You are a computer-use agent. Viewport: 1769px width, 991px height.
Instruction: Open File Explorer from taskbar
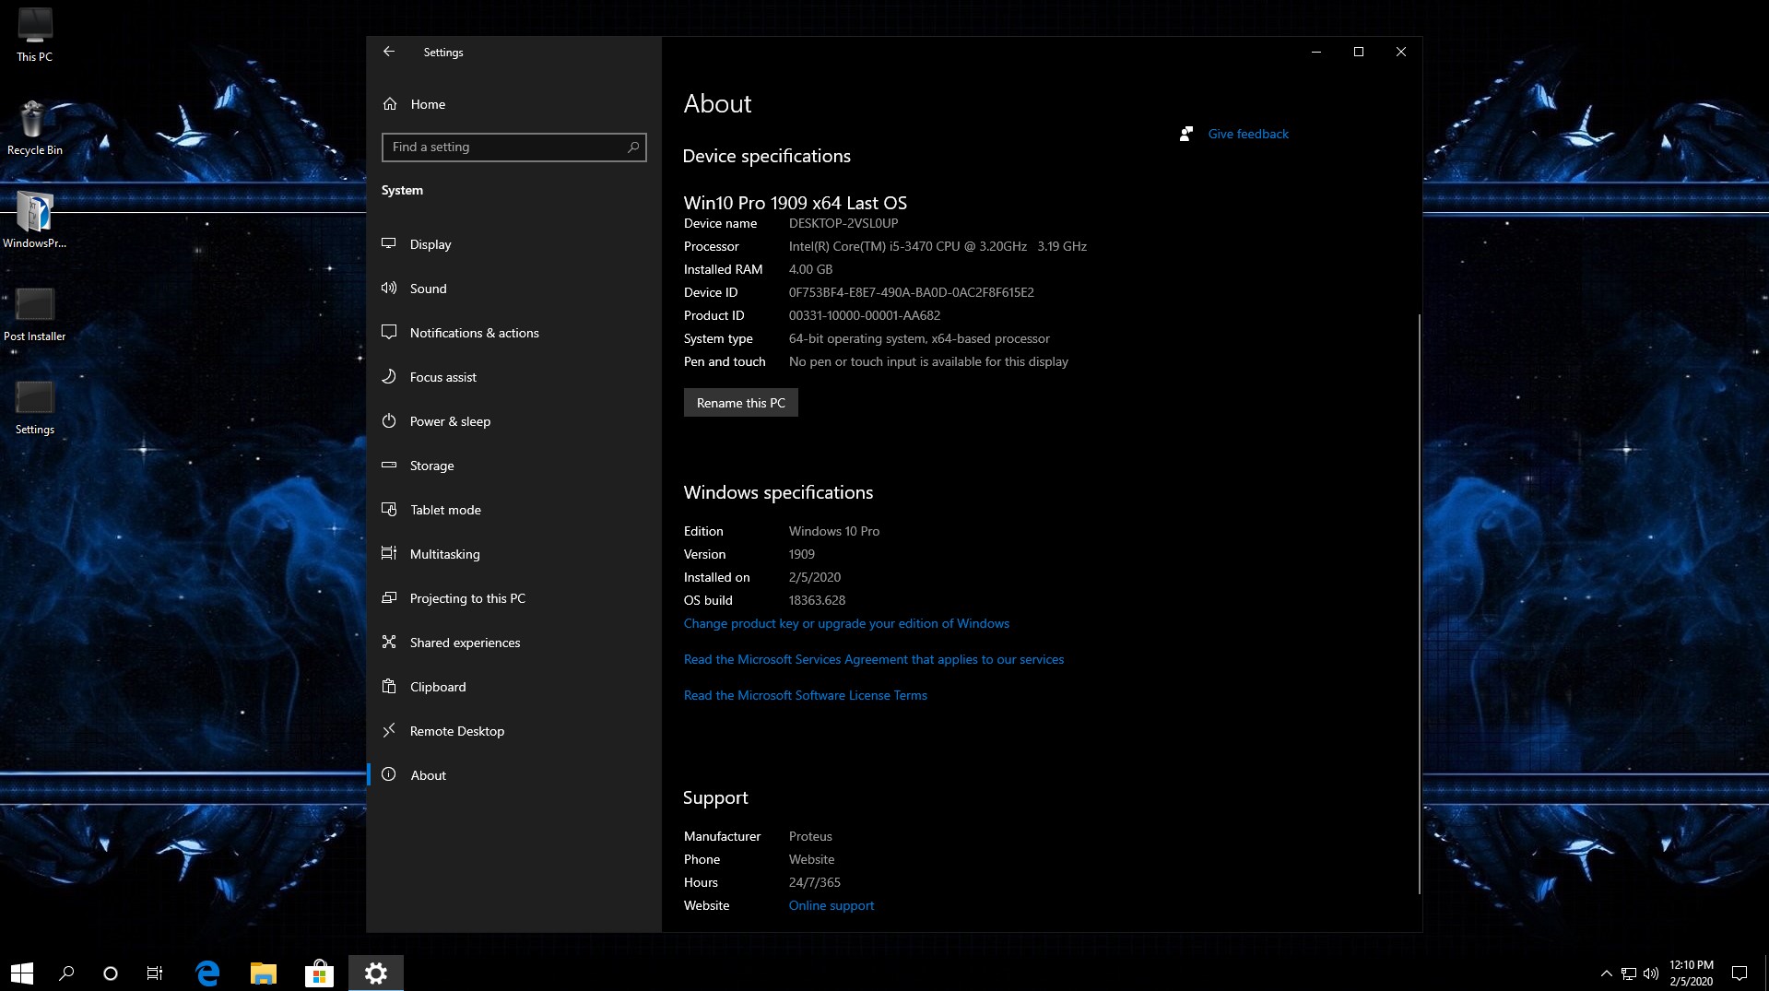(264, 973)
